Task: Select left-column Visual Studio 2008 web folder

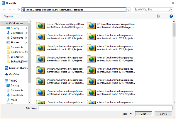Action: [60, 25]
